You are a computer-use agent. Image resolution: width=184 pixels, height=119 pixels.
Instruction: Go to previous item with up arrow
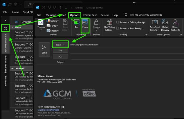pyautogui.click(x=60, y=8)
